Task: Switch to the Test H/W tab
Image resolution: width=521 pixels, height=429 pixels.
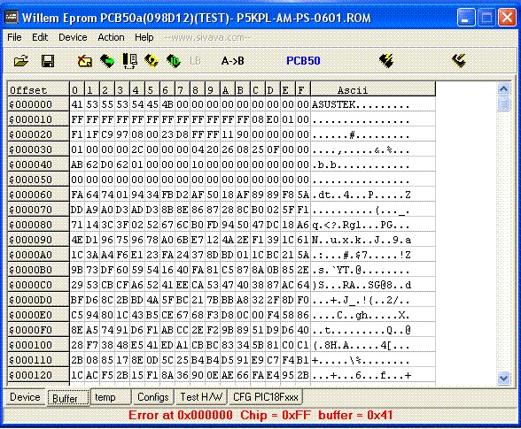Action: click(201, 397)
